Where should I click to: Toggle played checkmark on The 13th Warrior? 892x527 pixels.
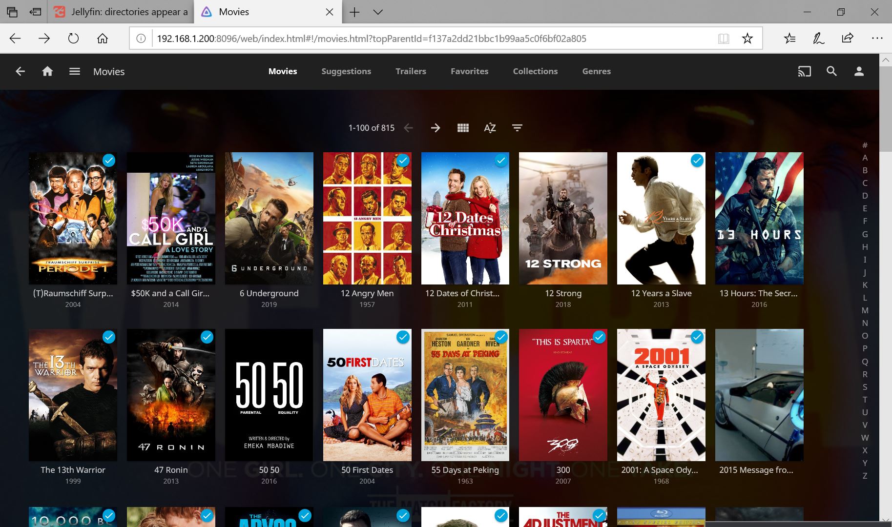pos(109,337)
